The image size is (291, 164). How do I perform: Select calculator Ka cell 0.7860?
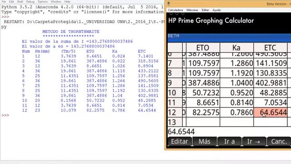(236, 113)
